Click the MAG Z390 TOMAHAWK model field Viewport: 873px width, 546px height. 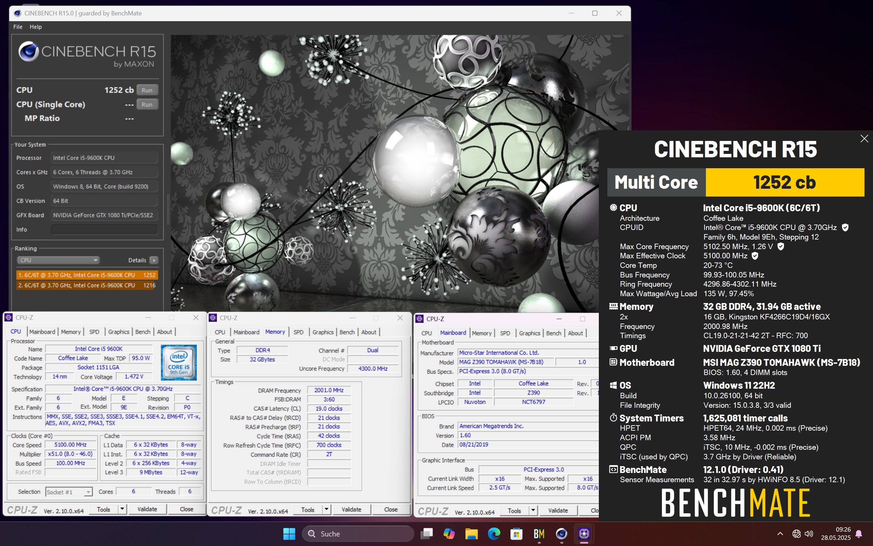(x=505, y=362)
